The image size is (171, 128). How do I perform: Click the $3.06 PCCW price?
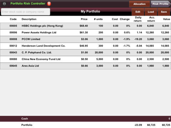pyautogui.click(x=84, y=39)
